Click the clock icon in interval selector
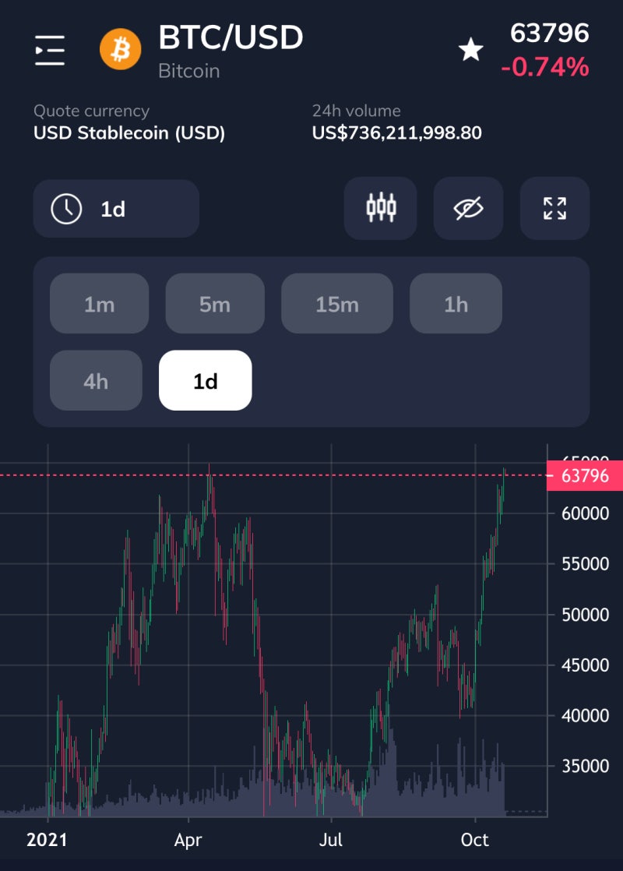 (66, 209)
